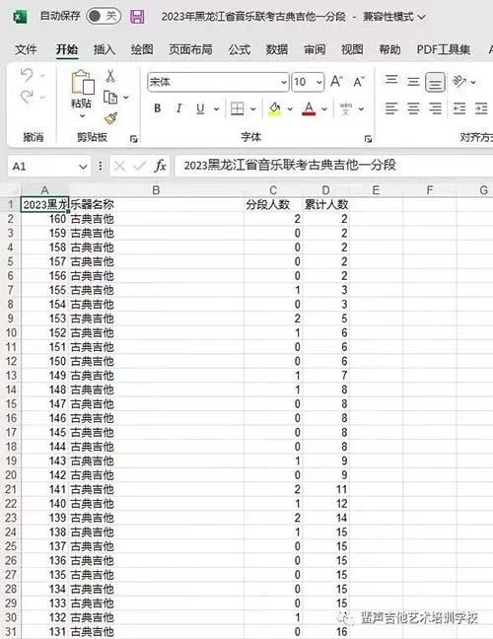Switch to the 公式 tab

(240, 49)
